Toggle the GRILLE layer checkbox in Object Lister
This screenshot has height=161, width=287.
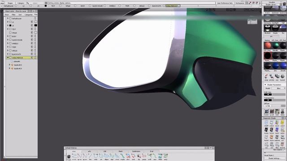tap(10, 51)
